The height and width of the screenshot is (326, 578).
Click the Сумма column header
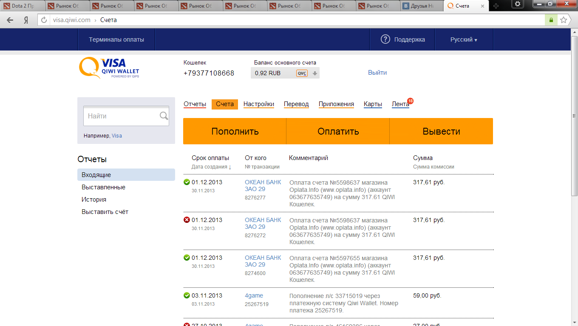[423, 158]
